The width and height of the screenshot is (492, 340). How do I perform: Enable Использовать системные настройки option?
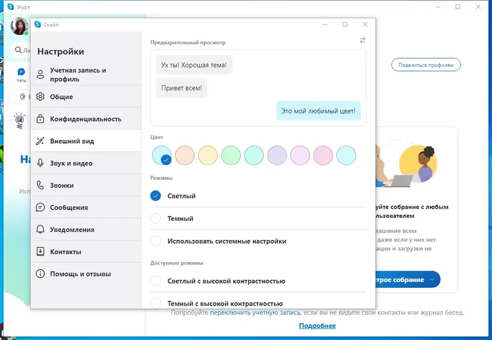156,241
